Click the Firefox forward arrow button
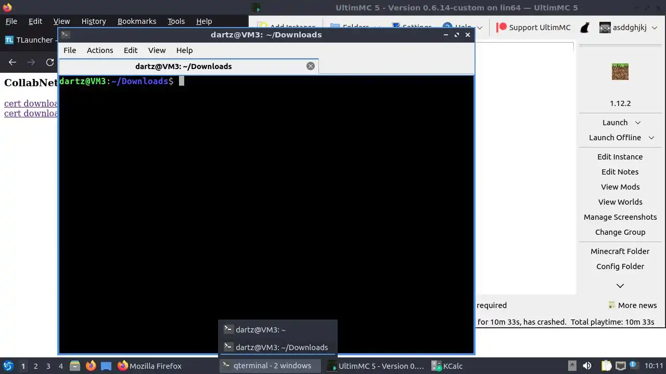 click(x=31, y=62)
